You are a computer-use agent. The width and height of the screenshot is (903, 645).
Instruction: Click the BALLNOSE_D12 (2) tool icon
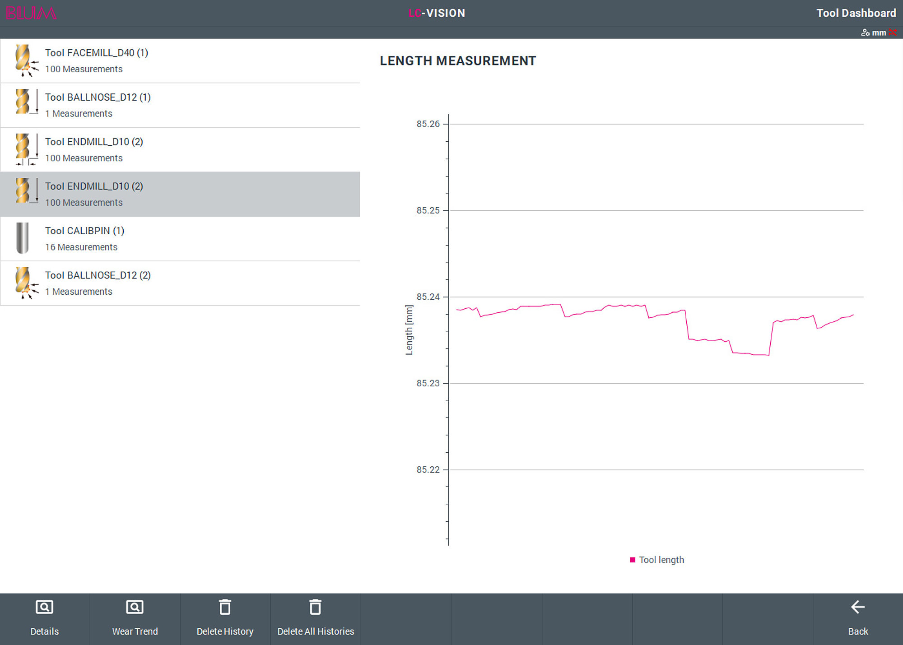point(25,283)
